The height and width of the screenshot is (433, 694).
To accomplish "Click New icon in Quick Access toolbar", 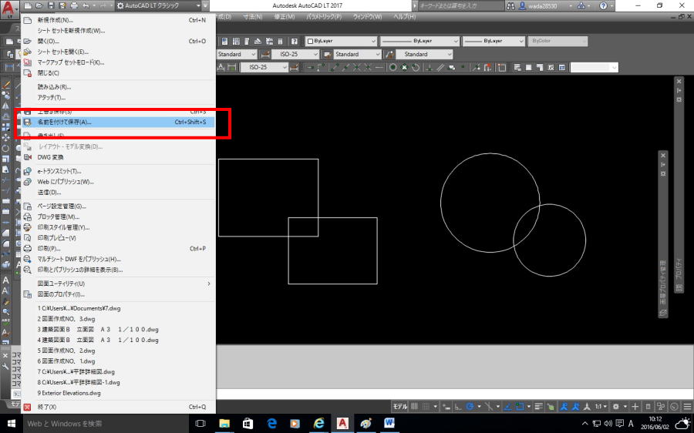I will (29, 5).
